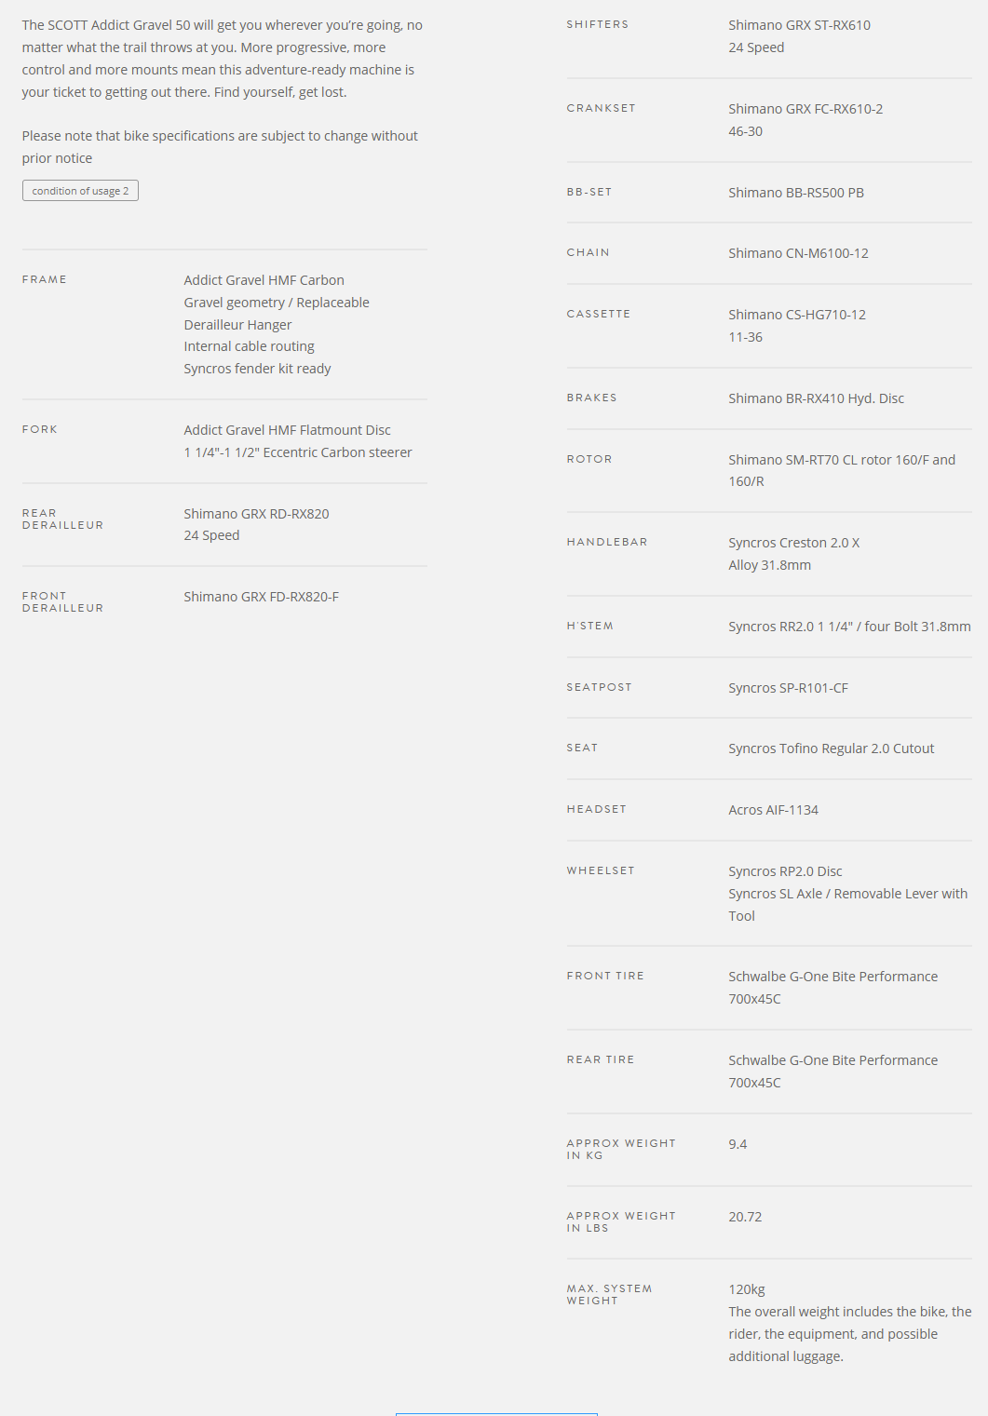Screen dimensions: 988x1416
Task: Click the CASSETTE spec label
Action: pyautogui.click(x=598, y=314)
